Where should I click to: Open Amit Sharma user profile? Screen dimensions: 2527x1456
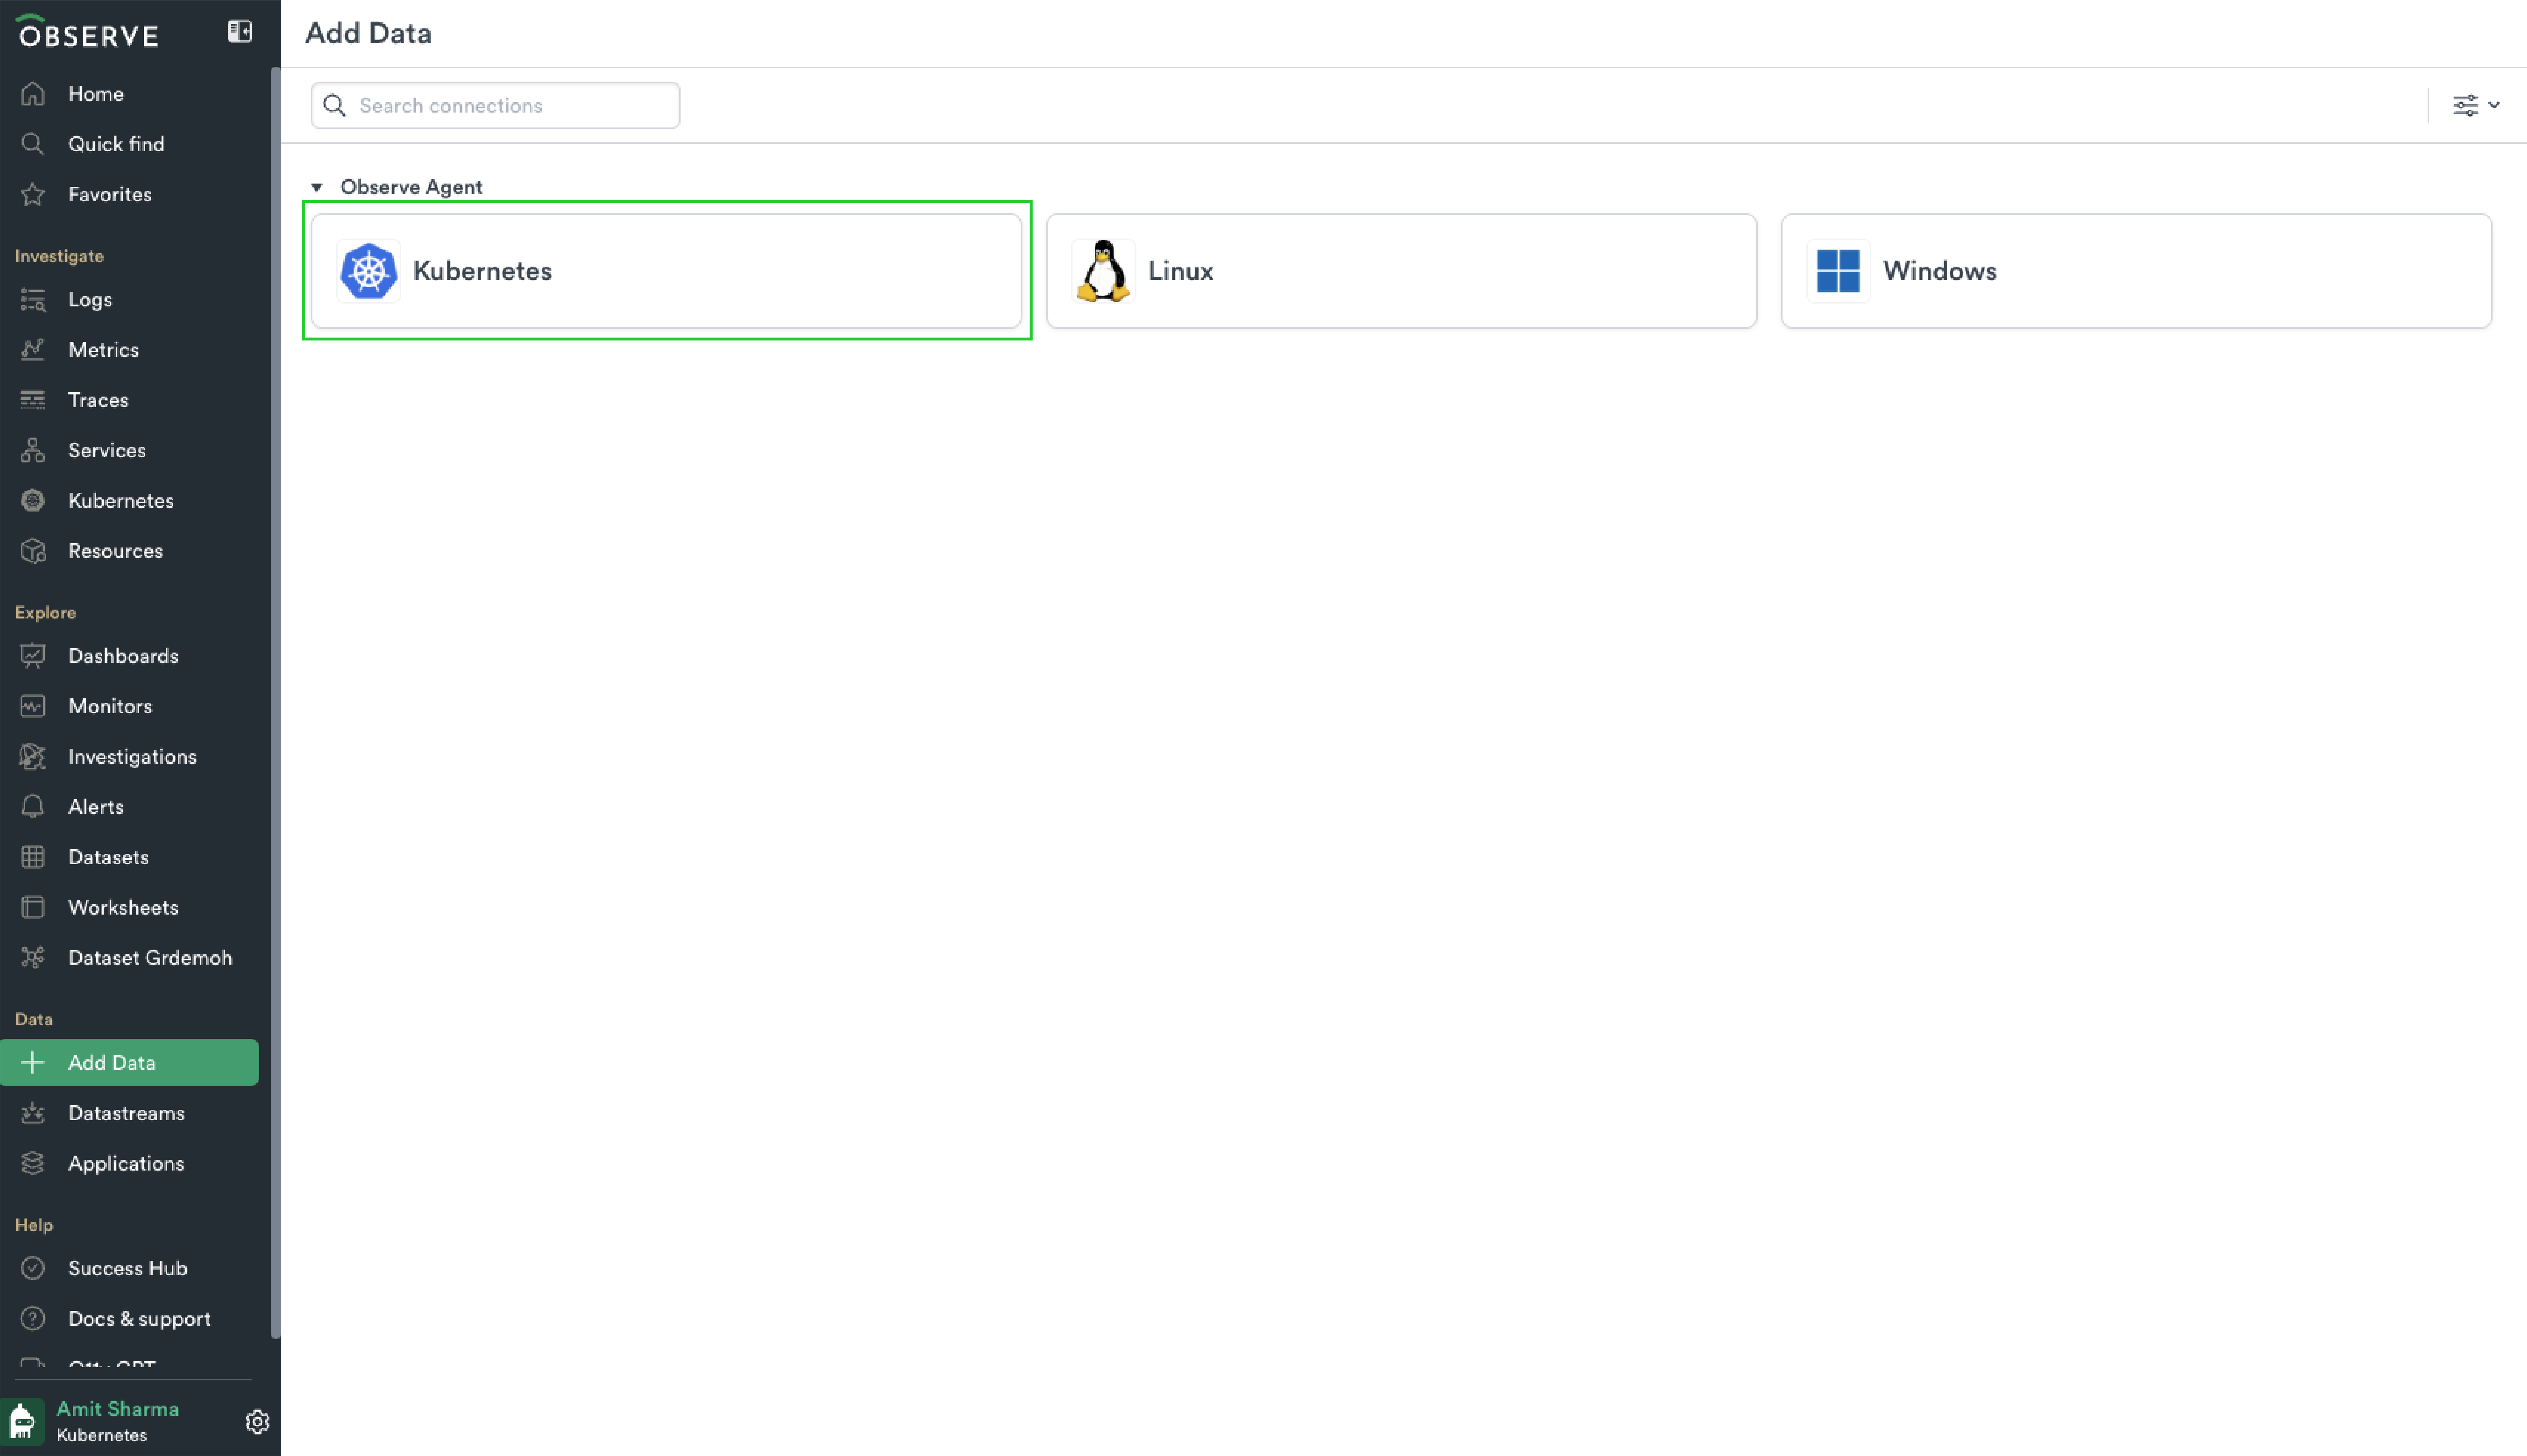[118, 1409]
